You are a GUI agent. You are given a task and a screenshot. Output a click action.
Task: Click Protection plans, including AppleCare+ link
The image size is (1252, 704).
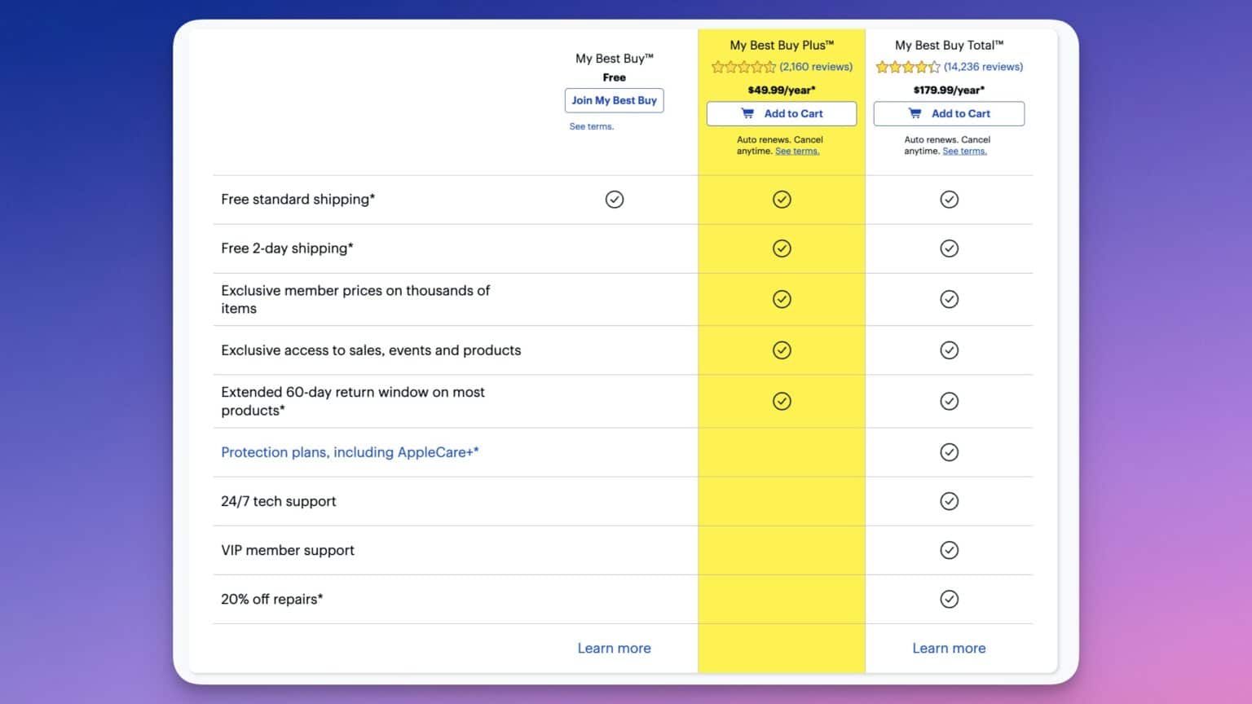(x=350, y=452)
